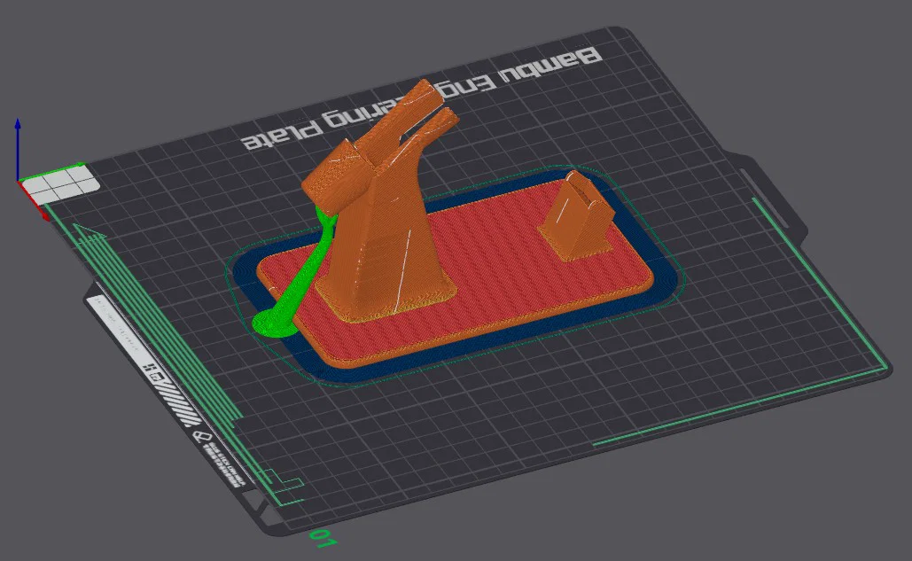This screenshot has width=912, height=561.
Task: Click the green plate number "01" label
Action: pos(323,538)
